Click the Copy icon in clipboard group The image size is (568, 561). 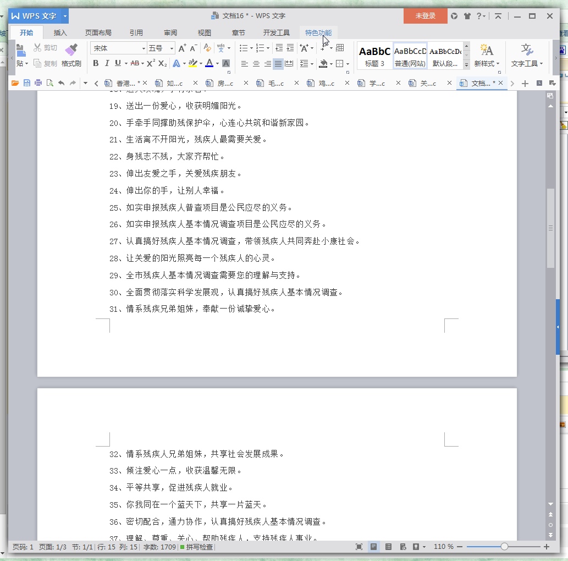(x=37, y=63)
